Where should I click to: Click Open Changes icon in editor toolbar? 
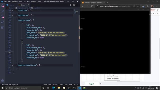[x=70, y=5]
